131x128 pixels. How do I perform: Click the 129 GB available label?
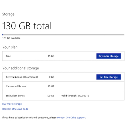point(11,38)
